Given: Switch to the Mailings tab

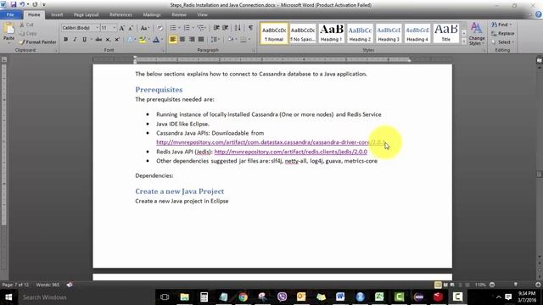Looking at the screenshot, I should pos(152,14).
